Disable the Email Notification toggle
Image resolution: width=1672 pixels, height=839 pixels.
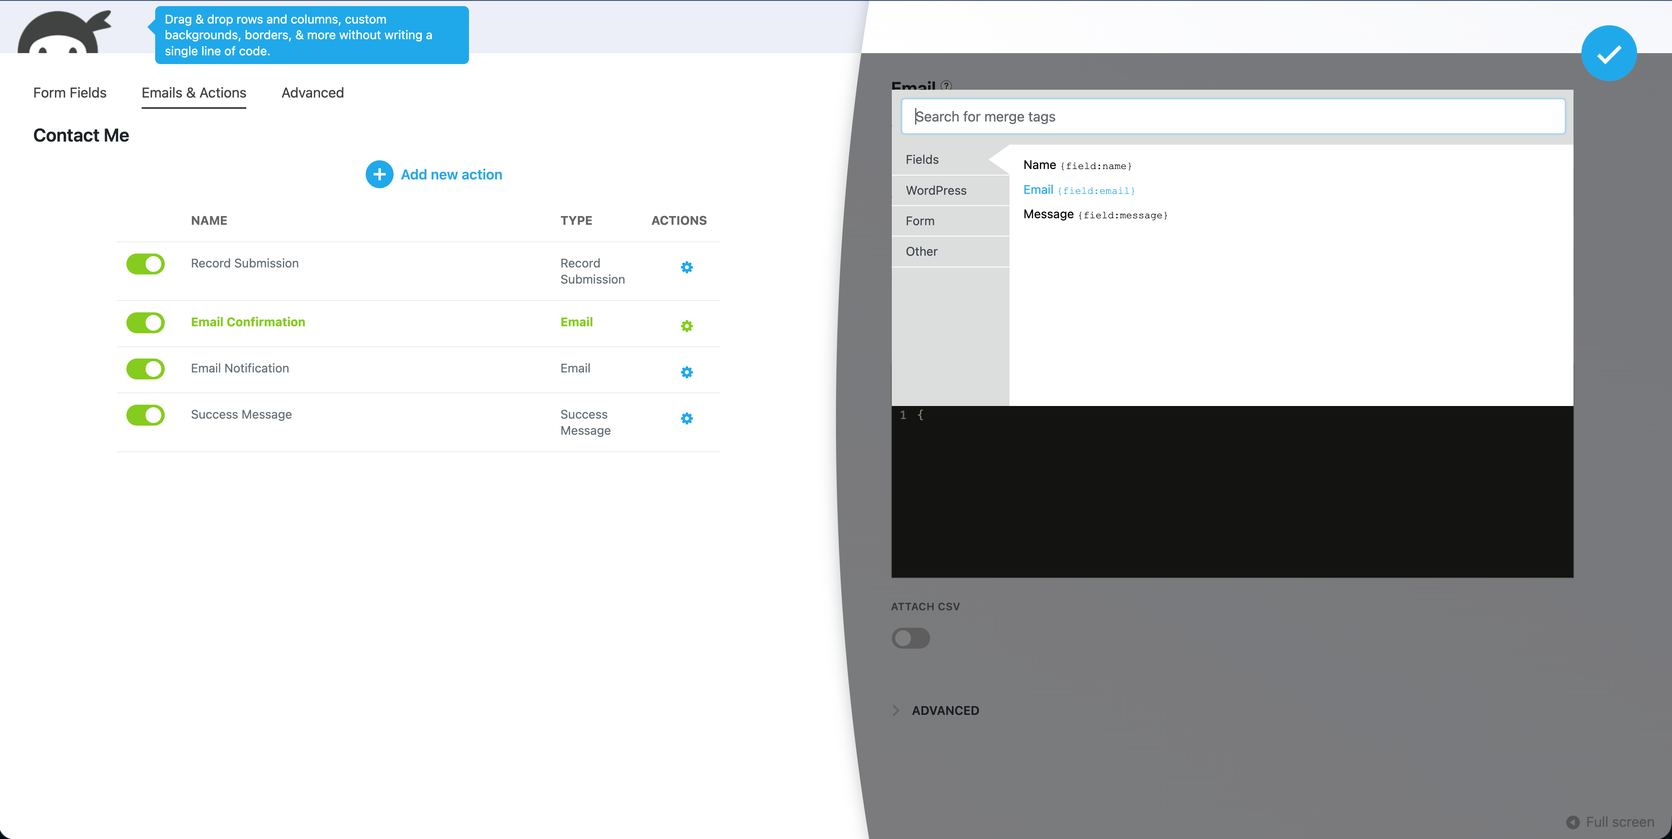point(146,369)
